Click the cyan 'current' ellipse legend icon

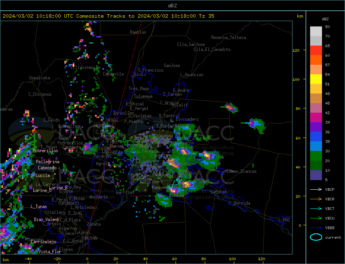(x=316, y=237)
